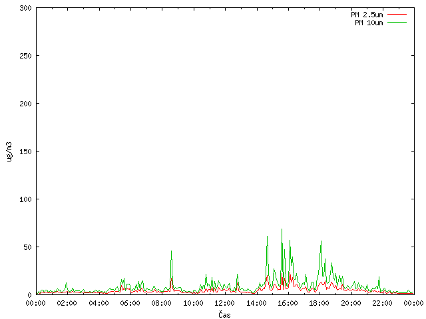The image size is (426, 319).
Task: Click the green spike after 08:00
Action: tap(172, 251)
